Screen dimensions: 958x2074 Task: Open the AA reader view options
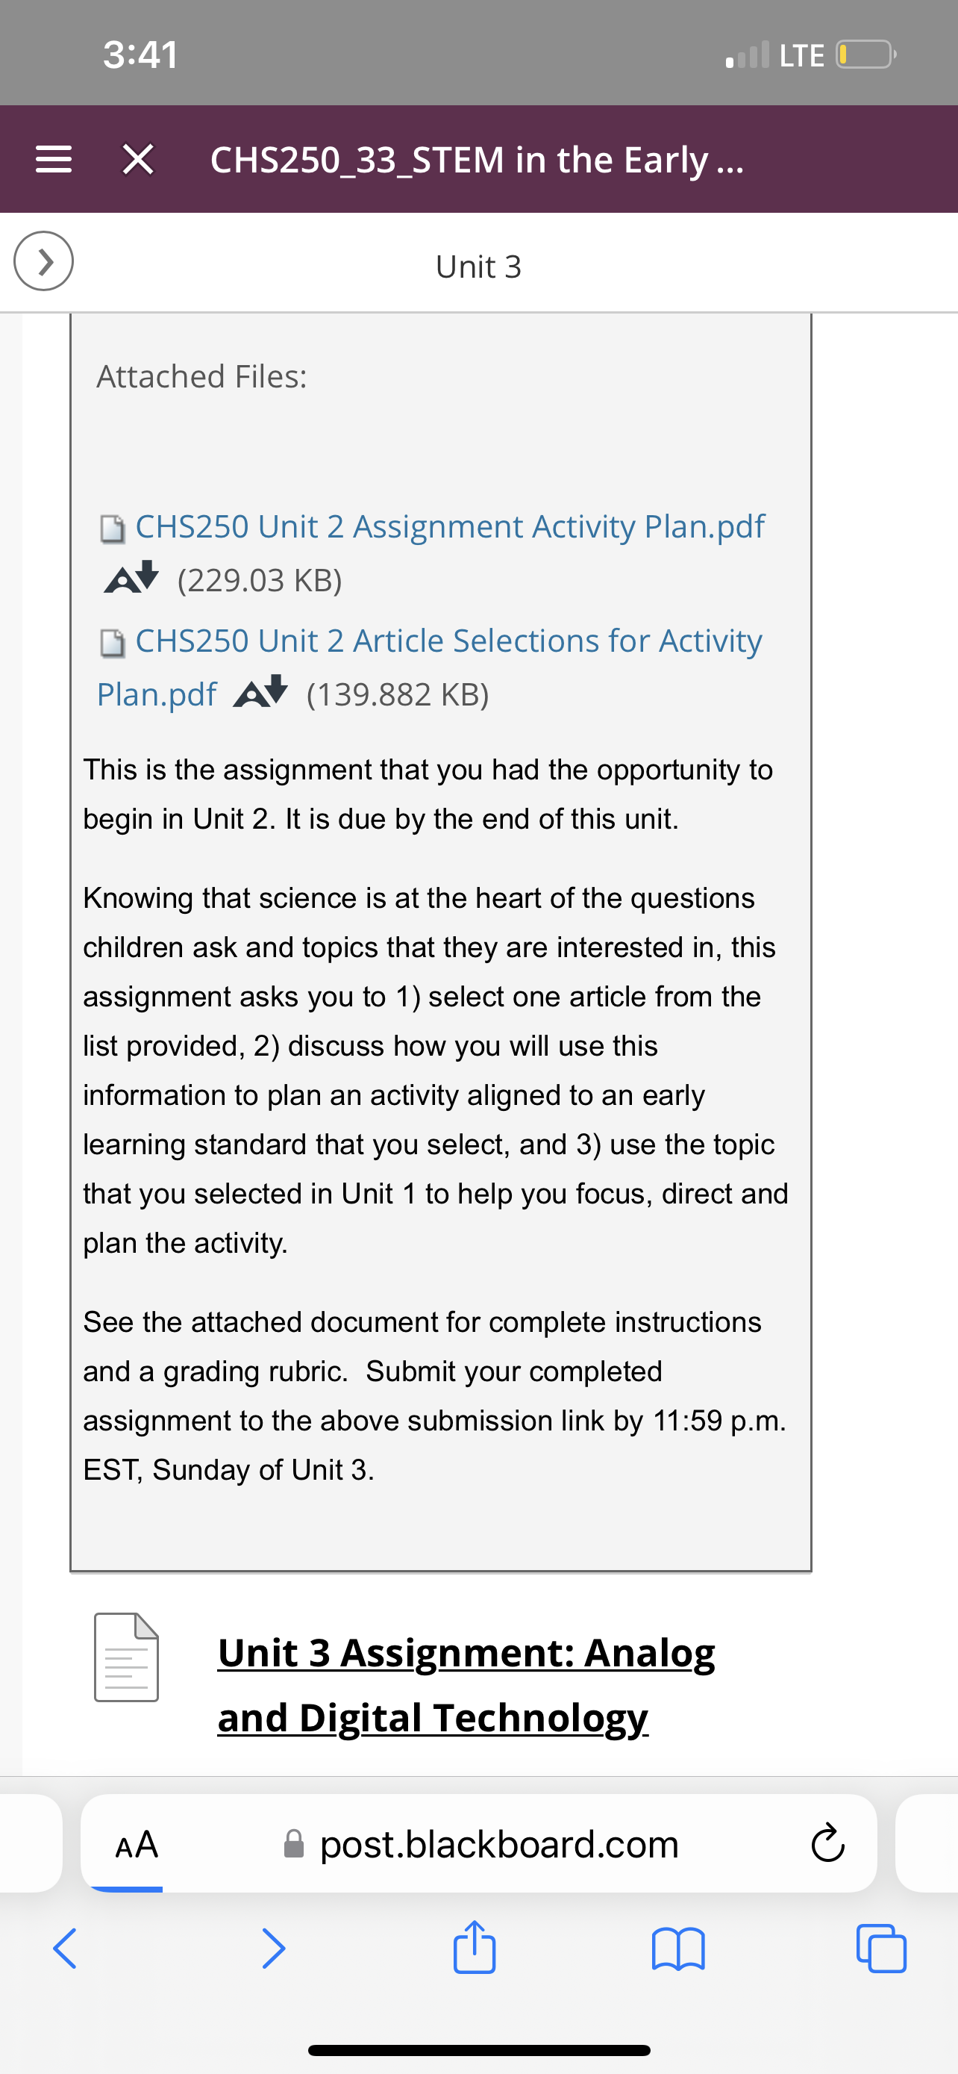137,1844
